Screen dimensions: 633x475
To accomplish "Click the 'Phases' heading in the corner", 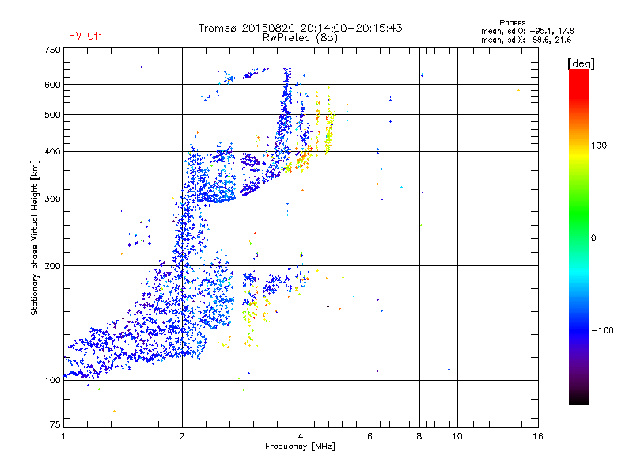I will coord(512,23).
